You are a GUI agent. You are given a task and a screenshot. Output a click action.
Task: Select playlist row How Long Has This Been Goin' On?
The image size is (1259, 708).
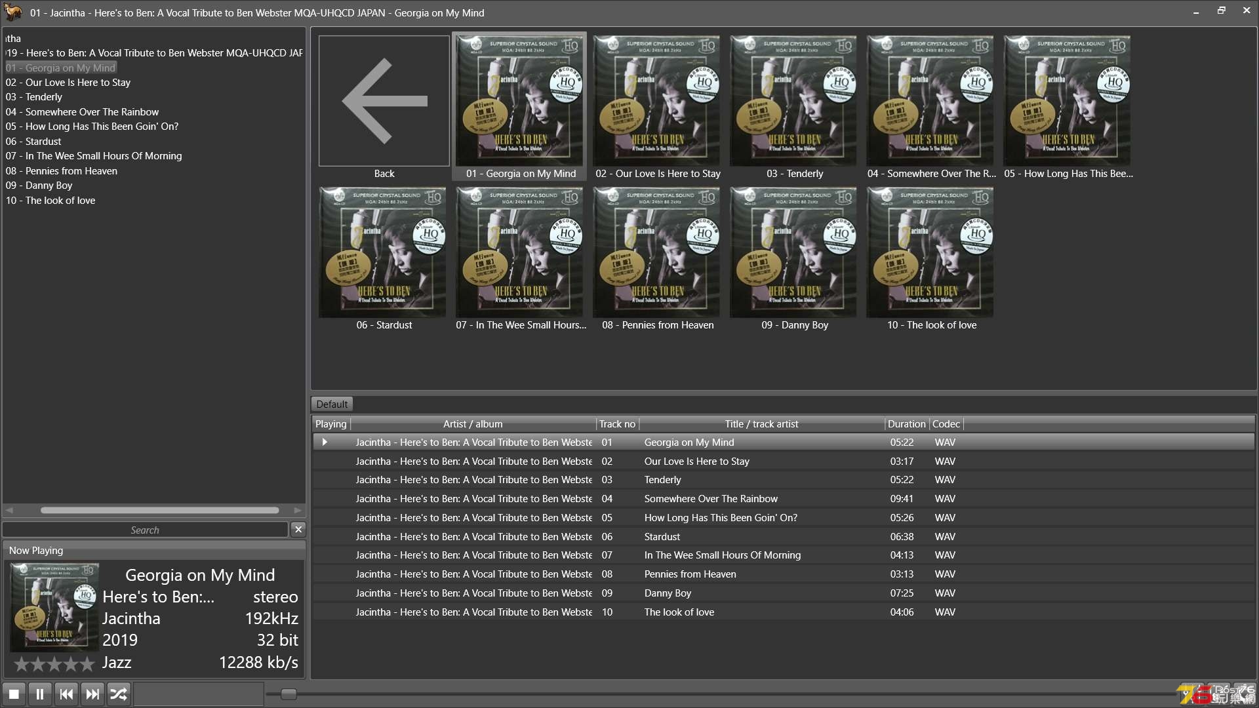784,518
